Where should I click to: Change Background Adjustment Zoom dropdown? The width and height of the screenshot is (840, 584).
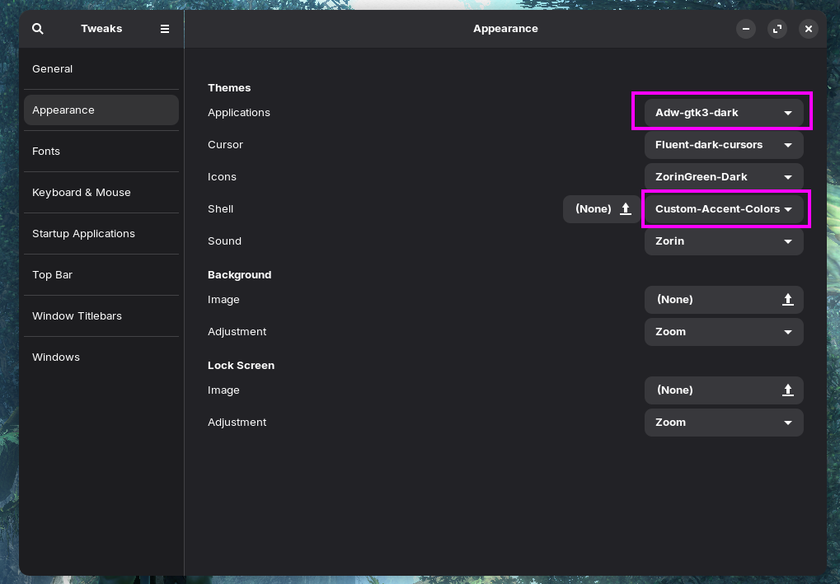tap(724, 332)
